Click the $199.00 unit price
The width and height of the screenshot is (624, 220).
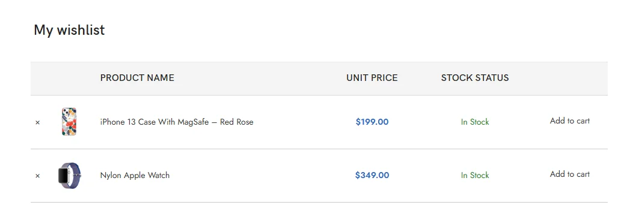click(x=372, y=122)
